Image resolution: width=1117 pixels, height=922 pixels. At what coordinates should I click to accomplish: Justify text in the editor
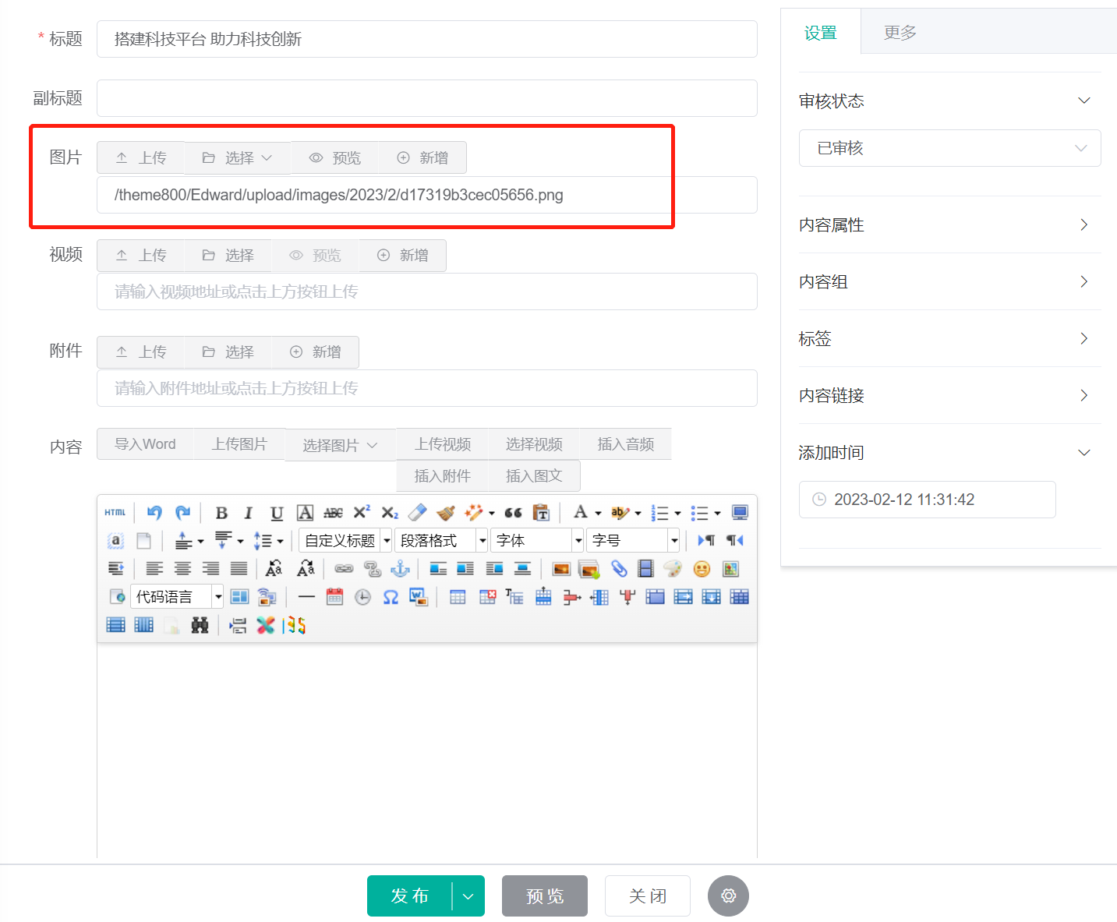tap(239, 569)
